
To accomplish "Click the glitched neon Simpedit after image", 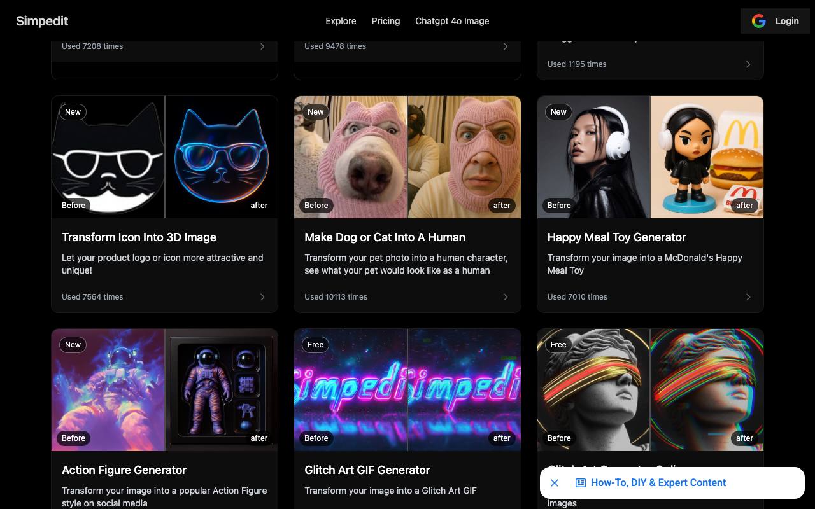I will (464, 390).
